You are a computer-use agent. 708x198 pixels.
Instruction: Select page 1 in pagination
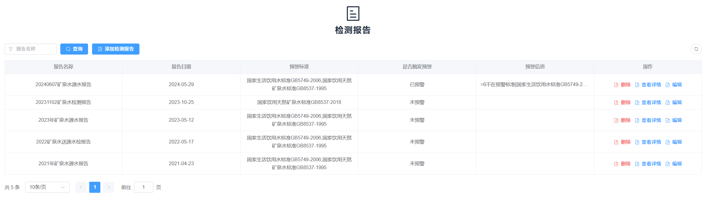[95, 187]
